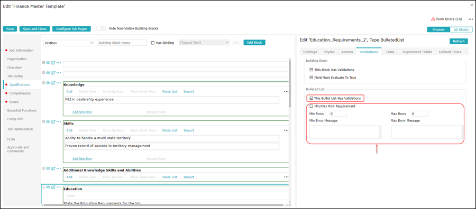
Task: Go to the FLSA page
Action: click(11, 139)
